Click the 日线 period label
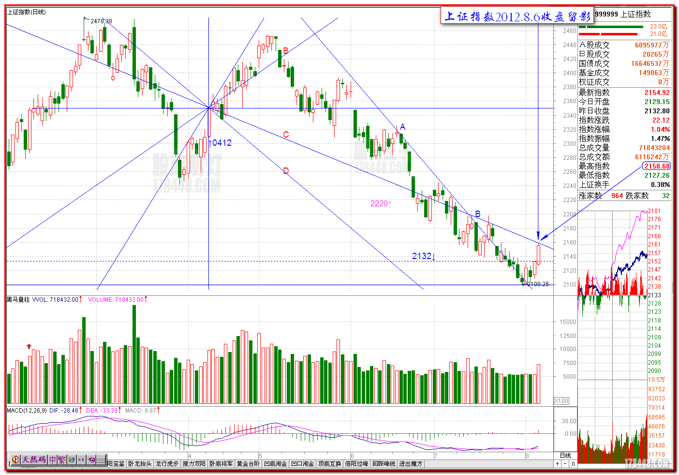The image size is (679, 475). tap(565, 456)
